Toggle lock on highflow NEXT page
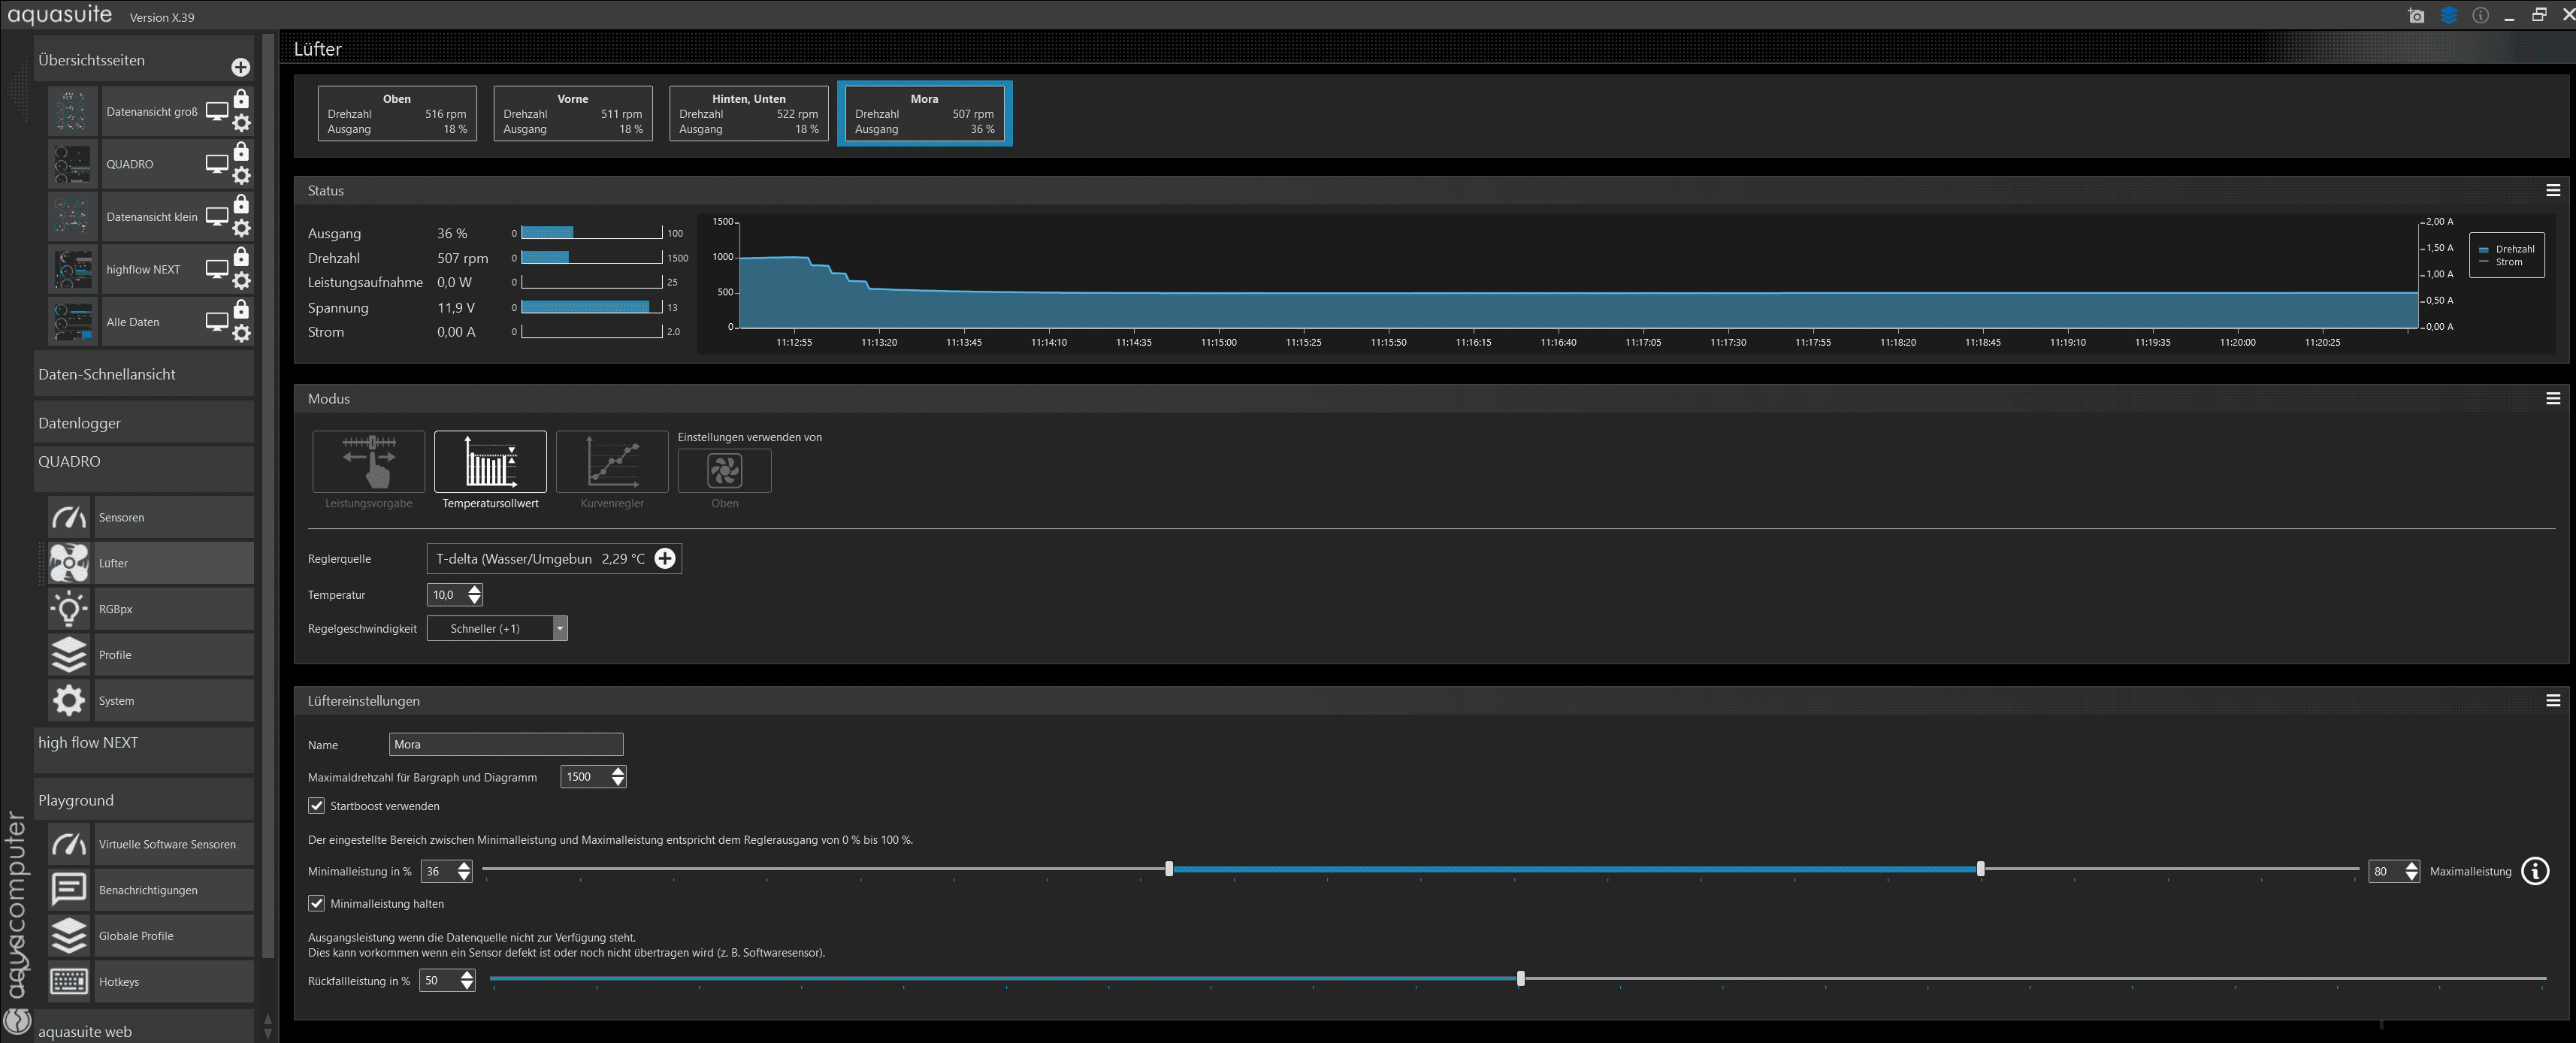The image size is (2576, 1043). click(x=241, y=257)
